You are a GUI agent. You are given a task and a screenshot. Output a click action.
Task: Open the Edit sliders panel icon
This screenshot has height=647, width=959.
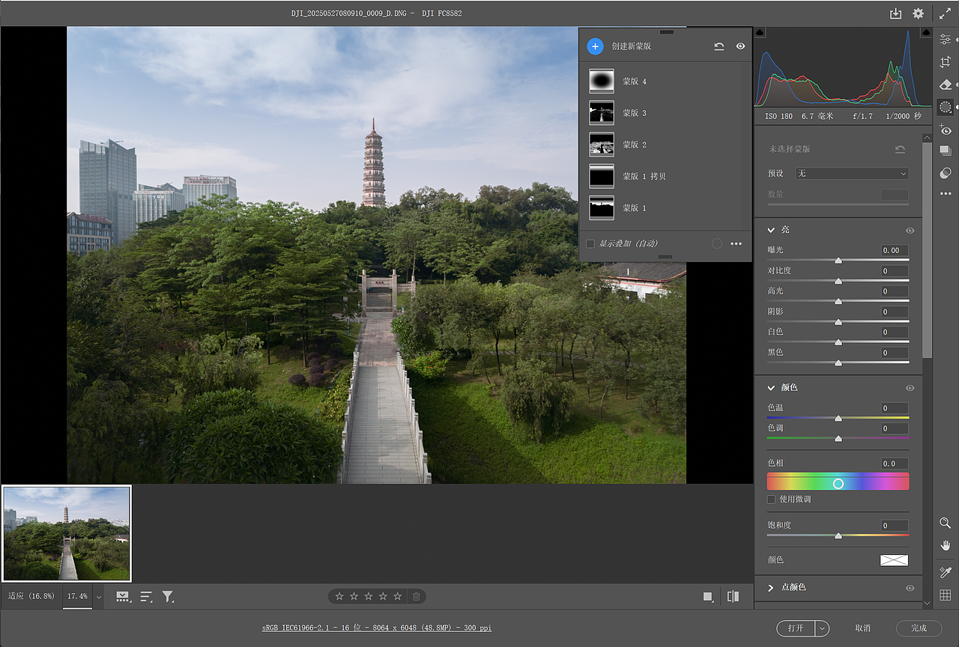pos(946,39)
